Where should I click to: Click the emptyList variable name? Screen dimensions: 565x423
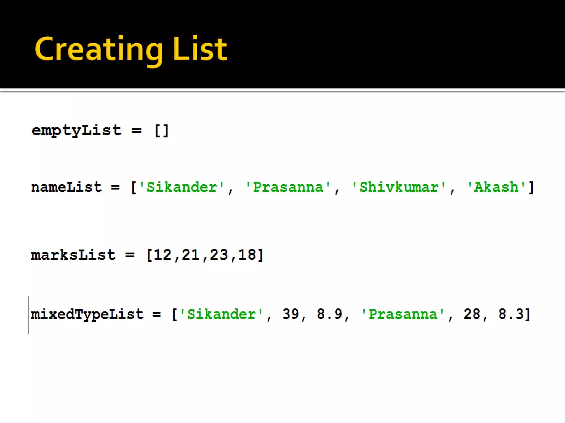[x=76, y=131]
